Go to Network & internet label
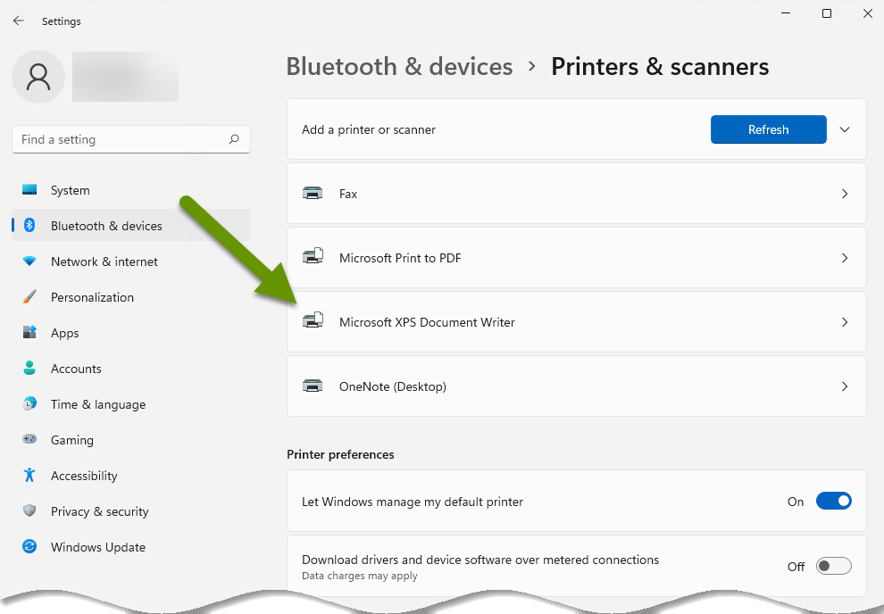Screen dimensions: 884x614 tap(104, 262)
